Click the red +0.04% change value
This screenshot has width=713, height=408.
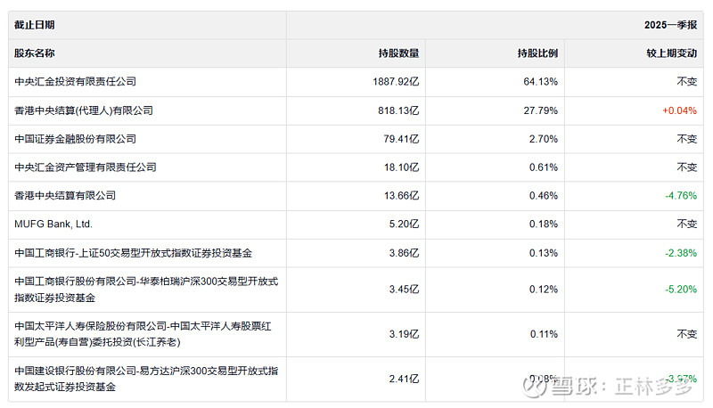pyautogui.click(x=679, y=110)
